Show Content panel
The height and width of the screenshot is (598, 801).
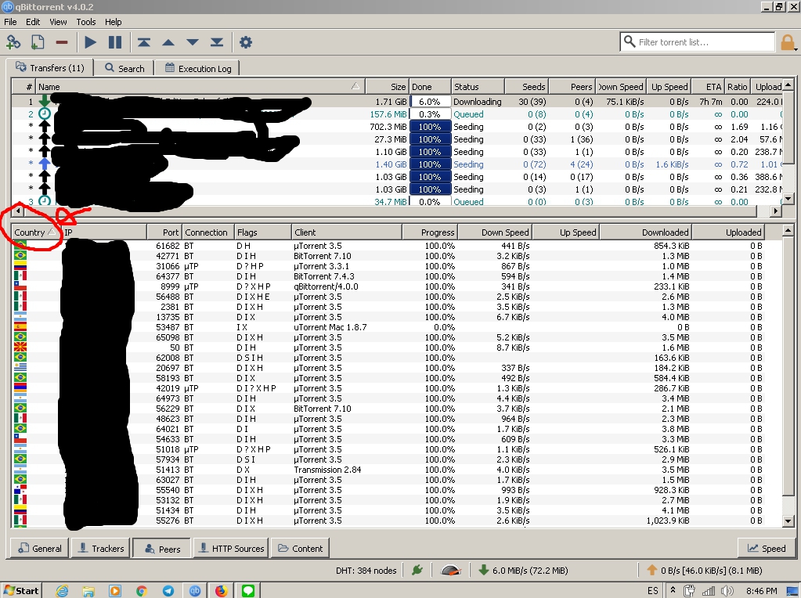pos(301,548)
